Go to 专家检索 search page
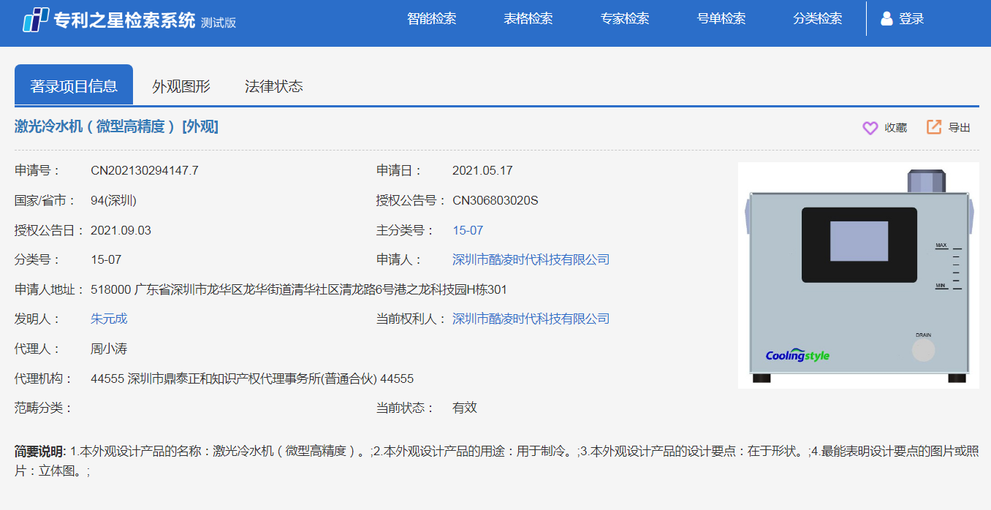 coord(624,19)
